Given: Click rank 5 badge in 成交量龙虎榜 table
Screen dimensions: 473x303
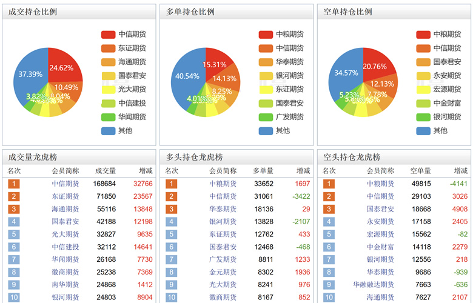Looking at the screenshot, I should pyautogui.click(x=14, y=235).
